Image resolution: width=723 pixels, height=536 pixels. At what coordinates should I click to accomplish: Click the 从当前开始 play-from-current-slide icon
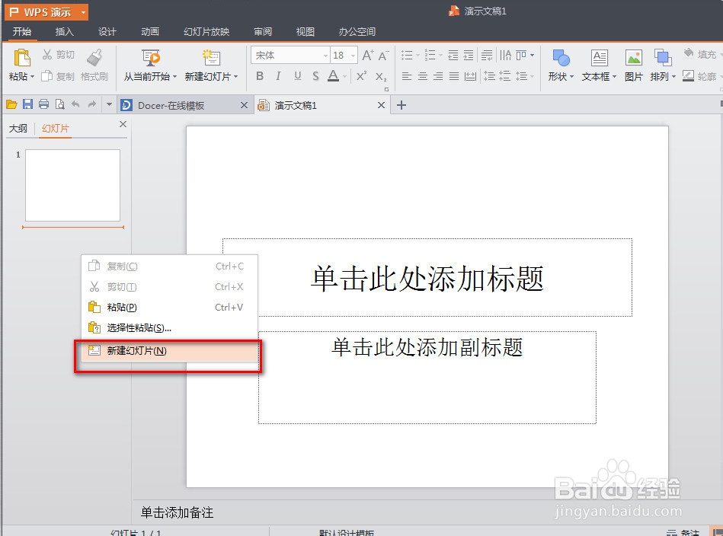click(149, 59)
